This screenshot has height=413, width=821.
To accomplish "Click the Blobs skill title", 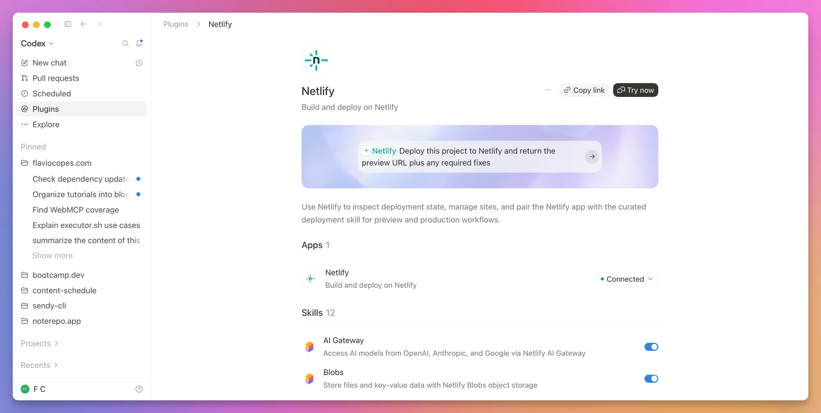I will [x=333, y=372].
